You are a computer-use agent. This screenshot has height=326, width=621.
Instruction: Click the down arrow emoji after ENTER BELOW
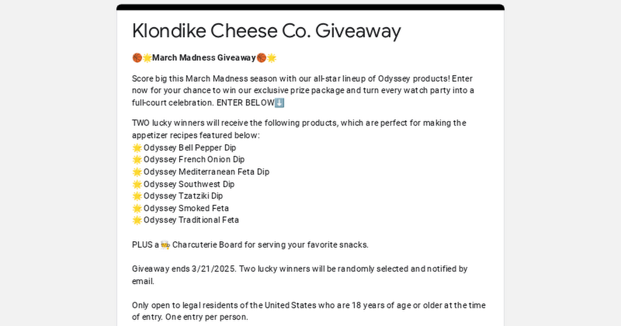(279, 102)
